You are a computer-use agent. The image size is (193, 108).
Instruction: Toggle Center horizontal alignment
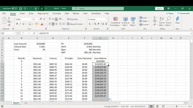click(x=53, y=24)
